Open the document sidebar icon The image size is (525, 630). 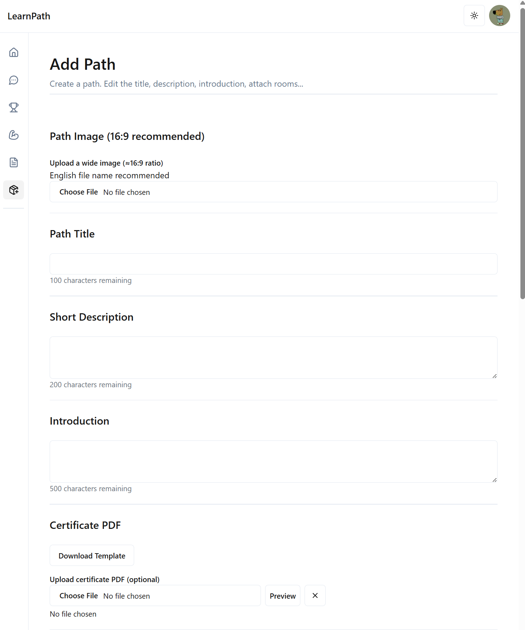pyautogui.click(x=14, y=162)
